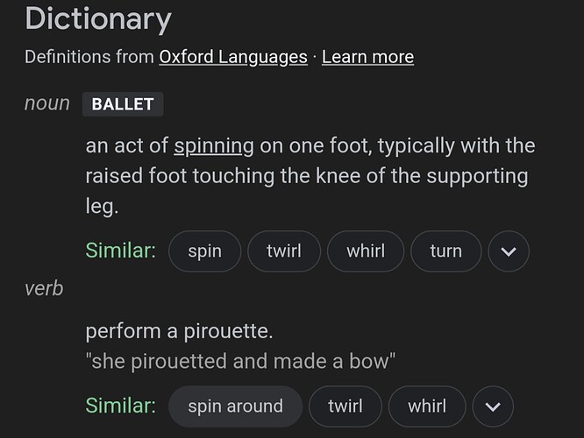Screen dimensions: 584x438
Task: Expand more noun synonyms chevron
Action: (509, 251)
